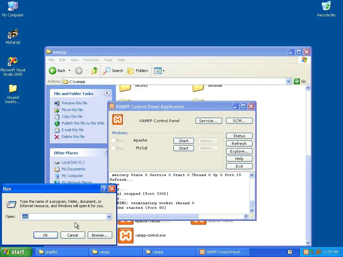
Task: Click Cancel in the Run dialog
Action: [x=73, y=235]
